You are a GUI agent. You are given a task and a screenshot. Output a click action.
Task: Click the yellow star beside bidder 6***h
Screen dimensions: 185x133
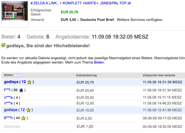pyautogui.click(x=24, y=118)
